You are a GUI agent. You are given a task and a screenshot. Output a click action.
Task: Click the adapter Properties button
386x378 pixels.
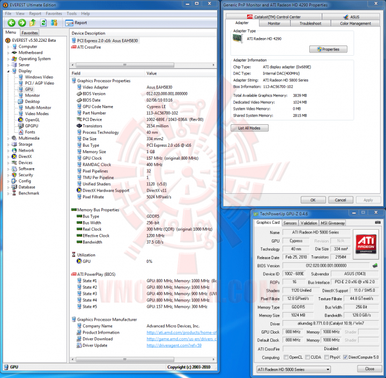click(328, 49)
